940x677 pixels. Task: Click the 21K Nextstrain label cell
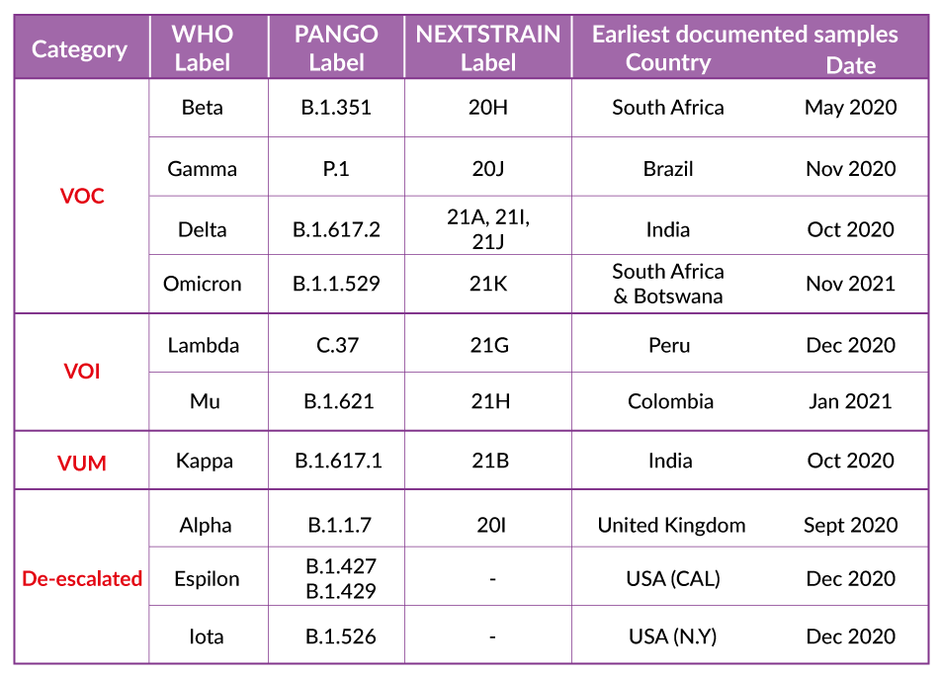click(x=488, y=283)
